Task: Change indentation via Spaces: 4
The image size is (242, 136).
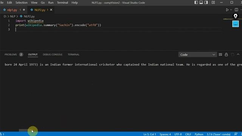Action: 165,134
